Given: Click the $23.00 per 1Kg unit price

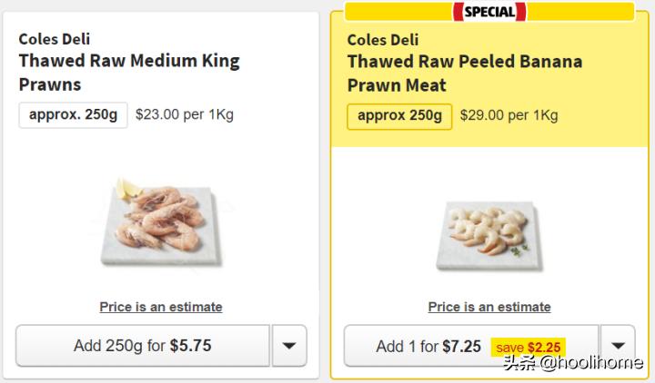Looking at the screenshot, I should point(185,115).
